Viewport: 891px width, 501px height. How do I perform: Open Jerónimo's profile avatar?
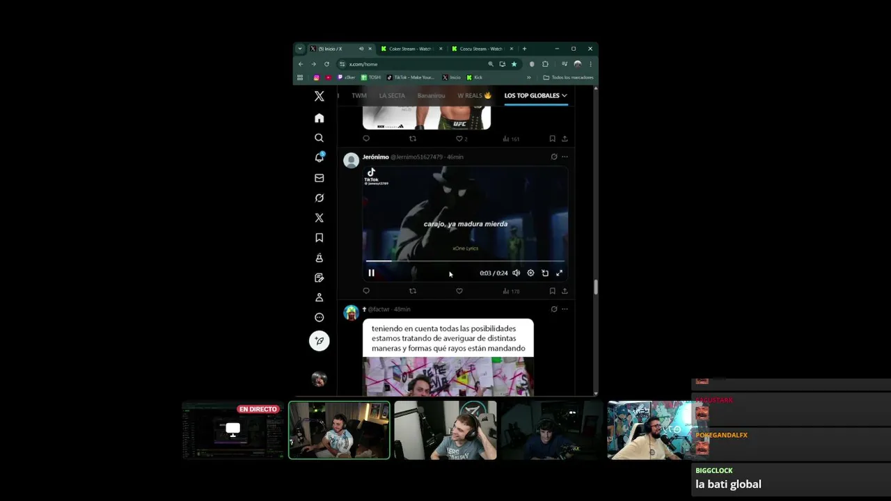coord(352,160)
